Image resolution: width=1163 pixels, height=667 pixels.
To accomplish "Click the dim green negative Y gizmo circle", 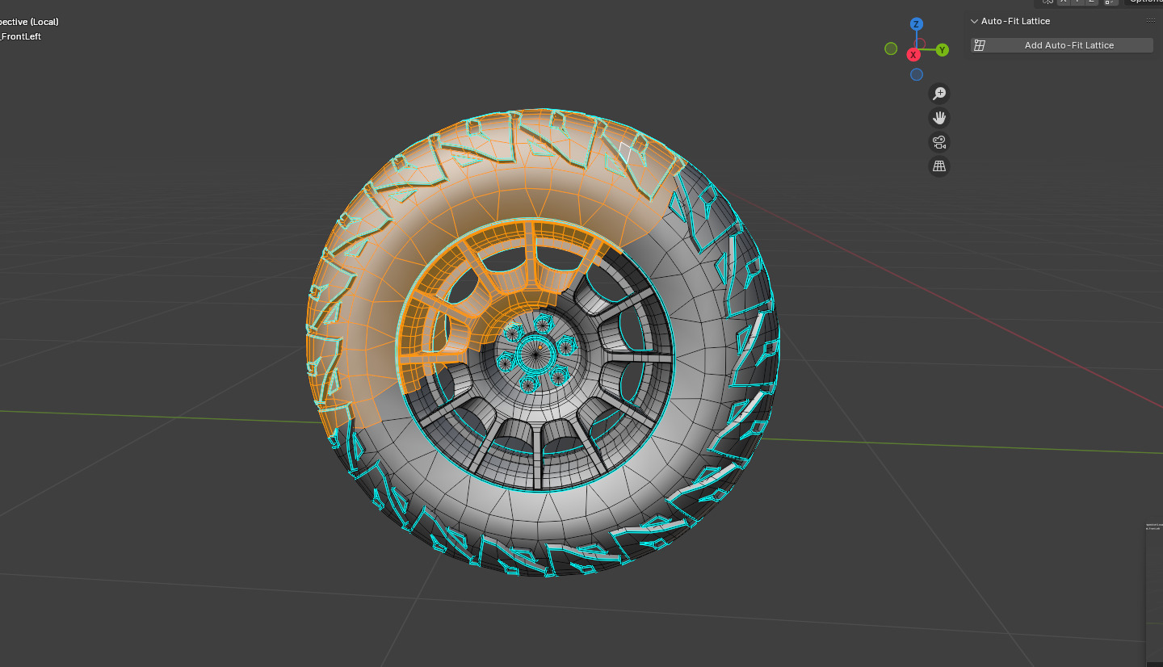I will click(891, 48).
